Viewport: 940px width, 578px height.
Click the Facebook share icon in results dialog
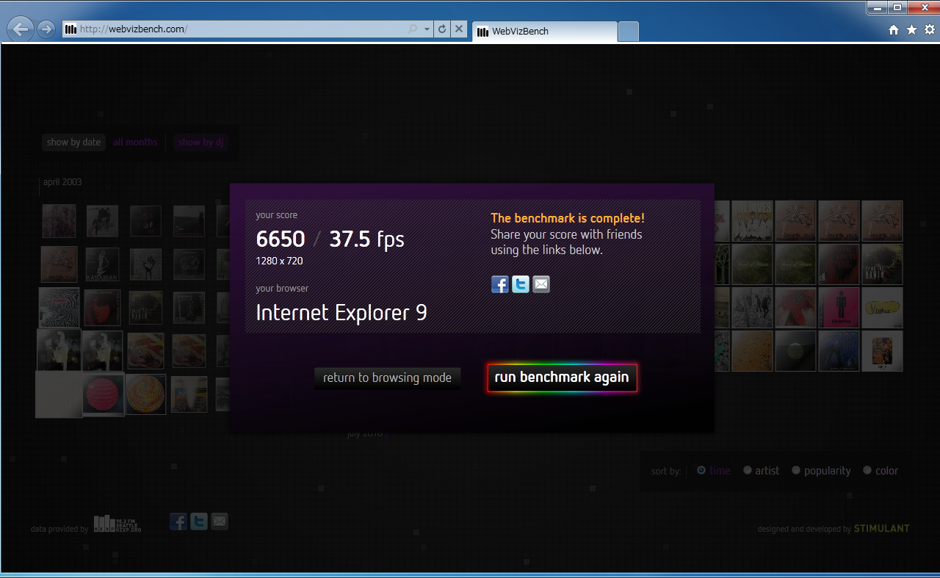500,284
